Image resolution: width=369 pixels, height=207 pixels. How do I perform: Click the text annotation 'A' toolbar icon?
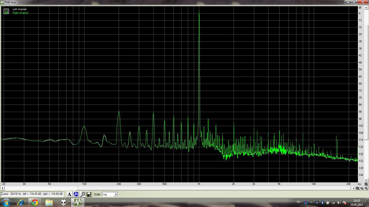pos(69,194)
